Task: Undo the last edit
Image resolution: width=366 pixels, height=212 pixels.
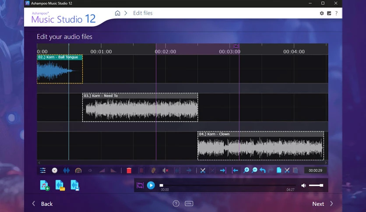Action: point(263,170)
